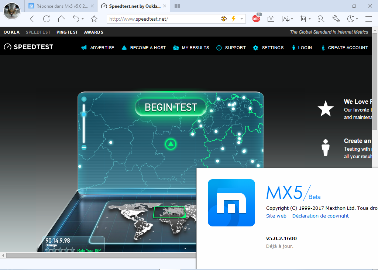Click the LOGIN link
The width and height of the screenshot is (378, 270).
click(x=302, y=48)
